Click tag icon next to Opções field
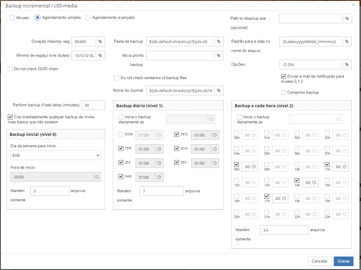Viewport: 361px width, 270px height. pyautogui.click(x=347, y=65)
